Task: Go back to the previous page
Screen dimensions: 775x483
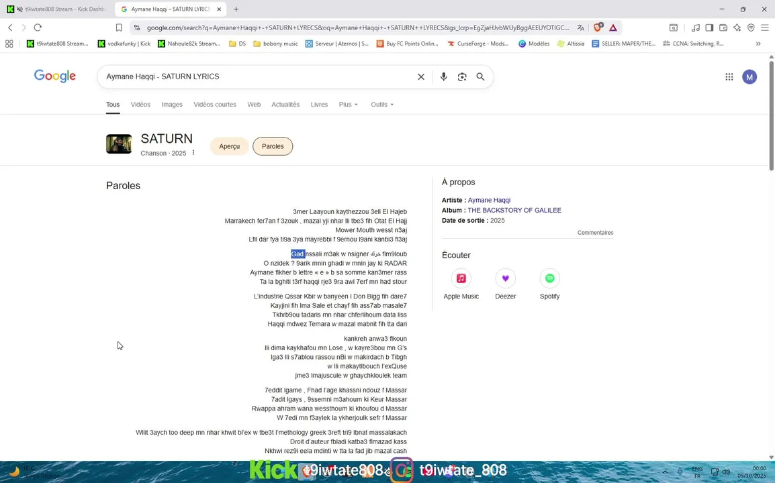Action: [10, 28]
